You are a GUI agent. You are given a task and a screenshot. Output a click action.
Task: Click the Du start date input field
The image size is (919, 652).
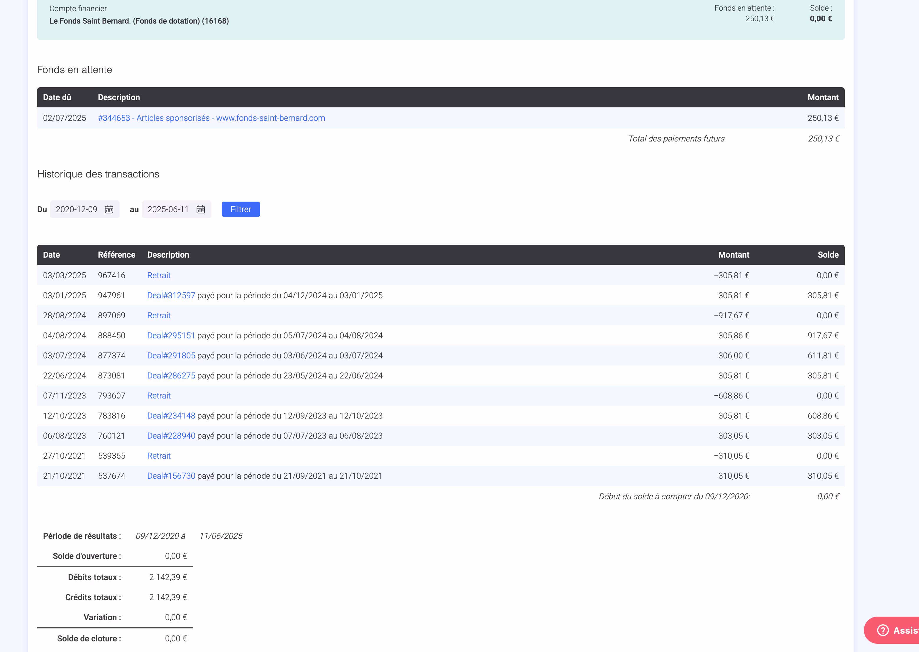pyautogui.click(x=77, y=209)
